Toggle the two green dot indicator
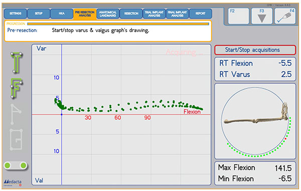This screenshot has height=191, width=301. (16, 165)
